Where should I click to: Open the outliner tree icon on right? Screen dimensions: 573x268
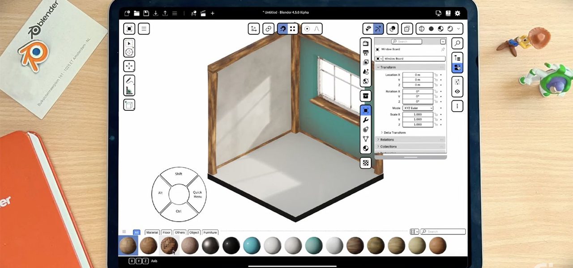click(x=457, y=58)
